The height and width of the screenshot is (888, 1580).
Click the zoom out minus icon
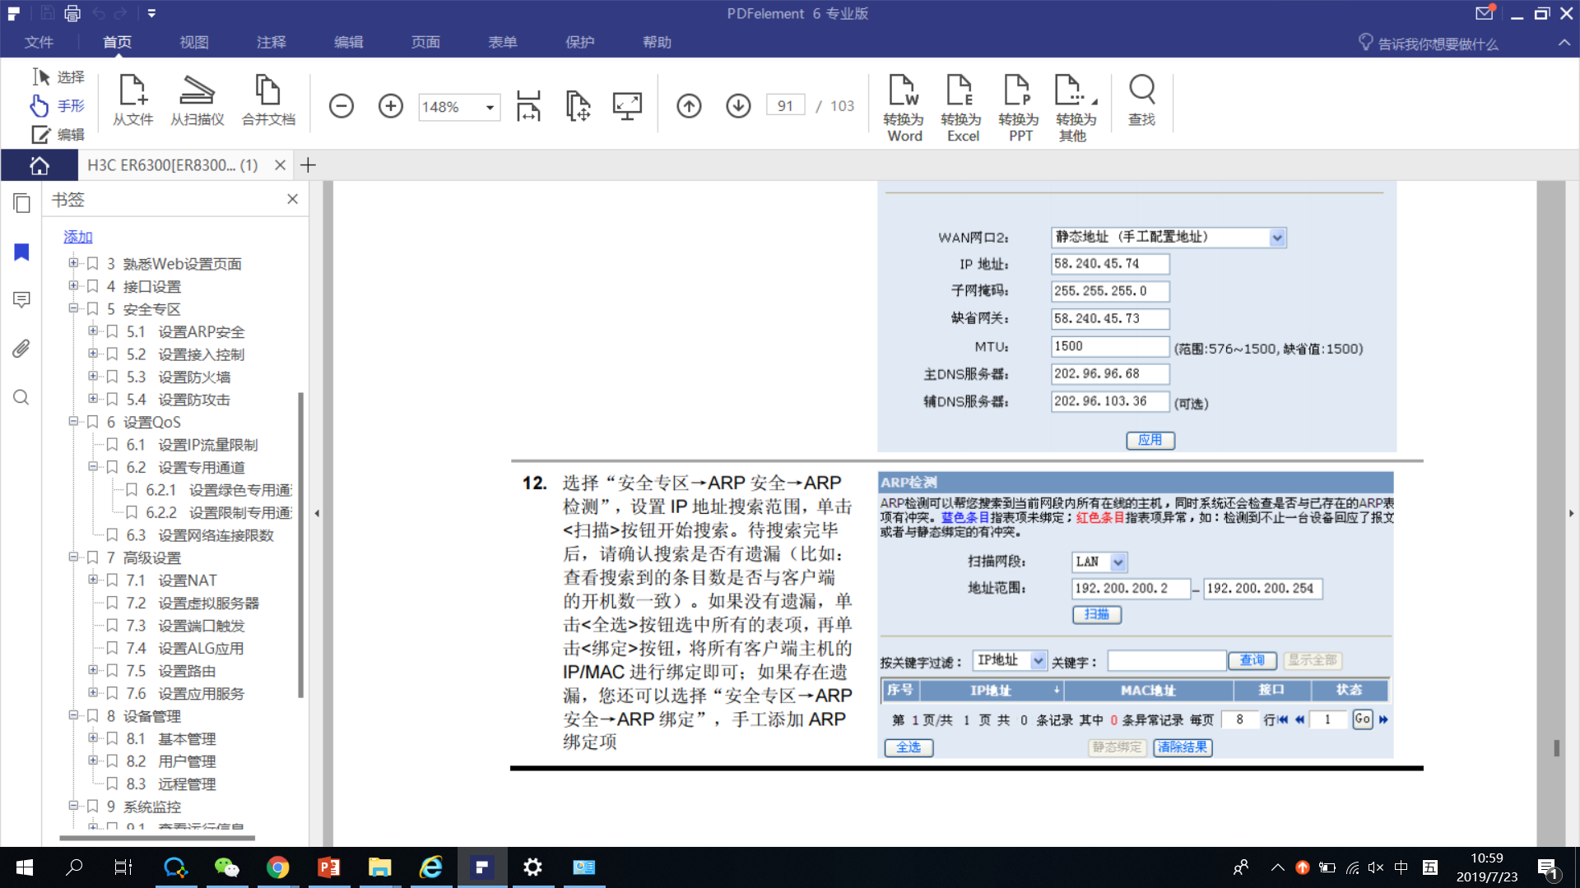pos(341,106)
